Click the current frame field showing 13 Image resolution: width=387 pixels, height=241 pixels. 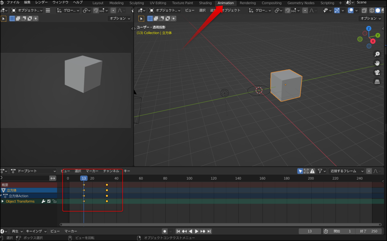tap(310, 231)
